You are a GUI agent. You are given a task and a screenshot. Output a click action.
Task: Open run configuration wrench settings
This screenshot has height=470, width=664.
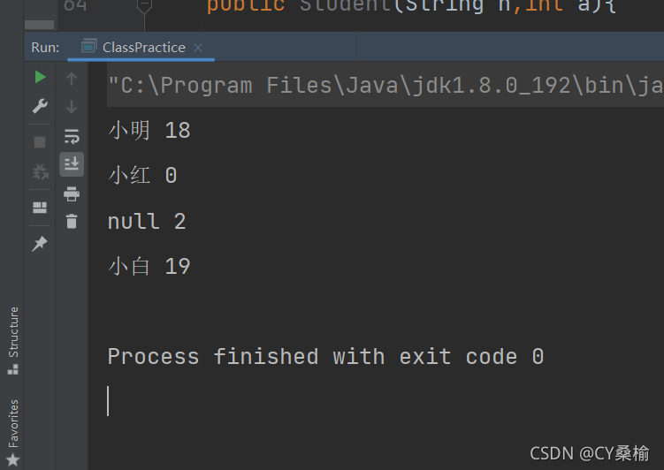click(40, 106)
